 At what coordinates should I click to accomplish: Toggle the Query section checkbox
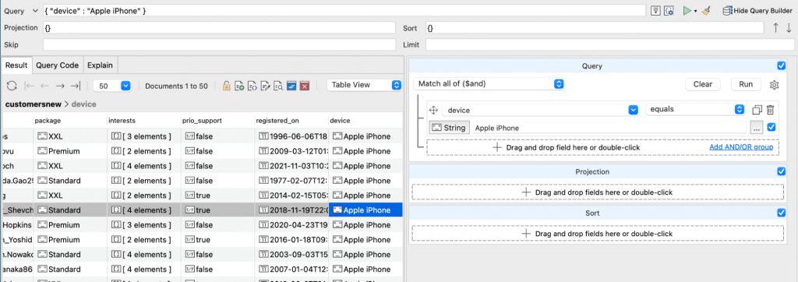click(781, 65)
